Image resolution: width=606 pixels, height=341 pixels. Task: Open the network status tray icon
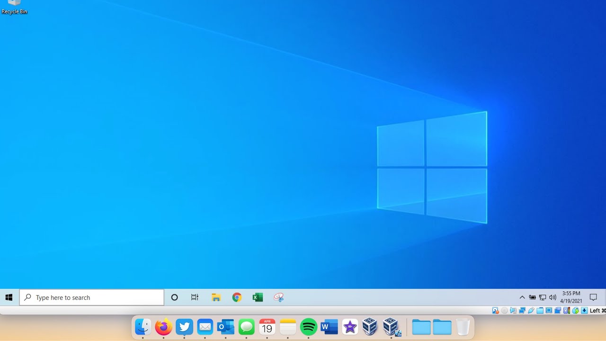[x=543, y=297]
